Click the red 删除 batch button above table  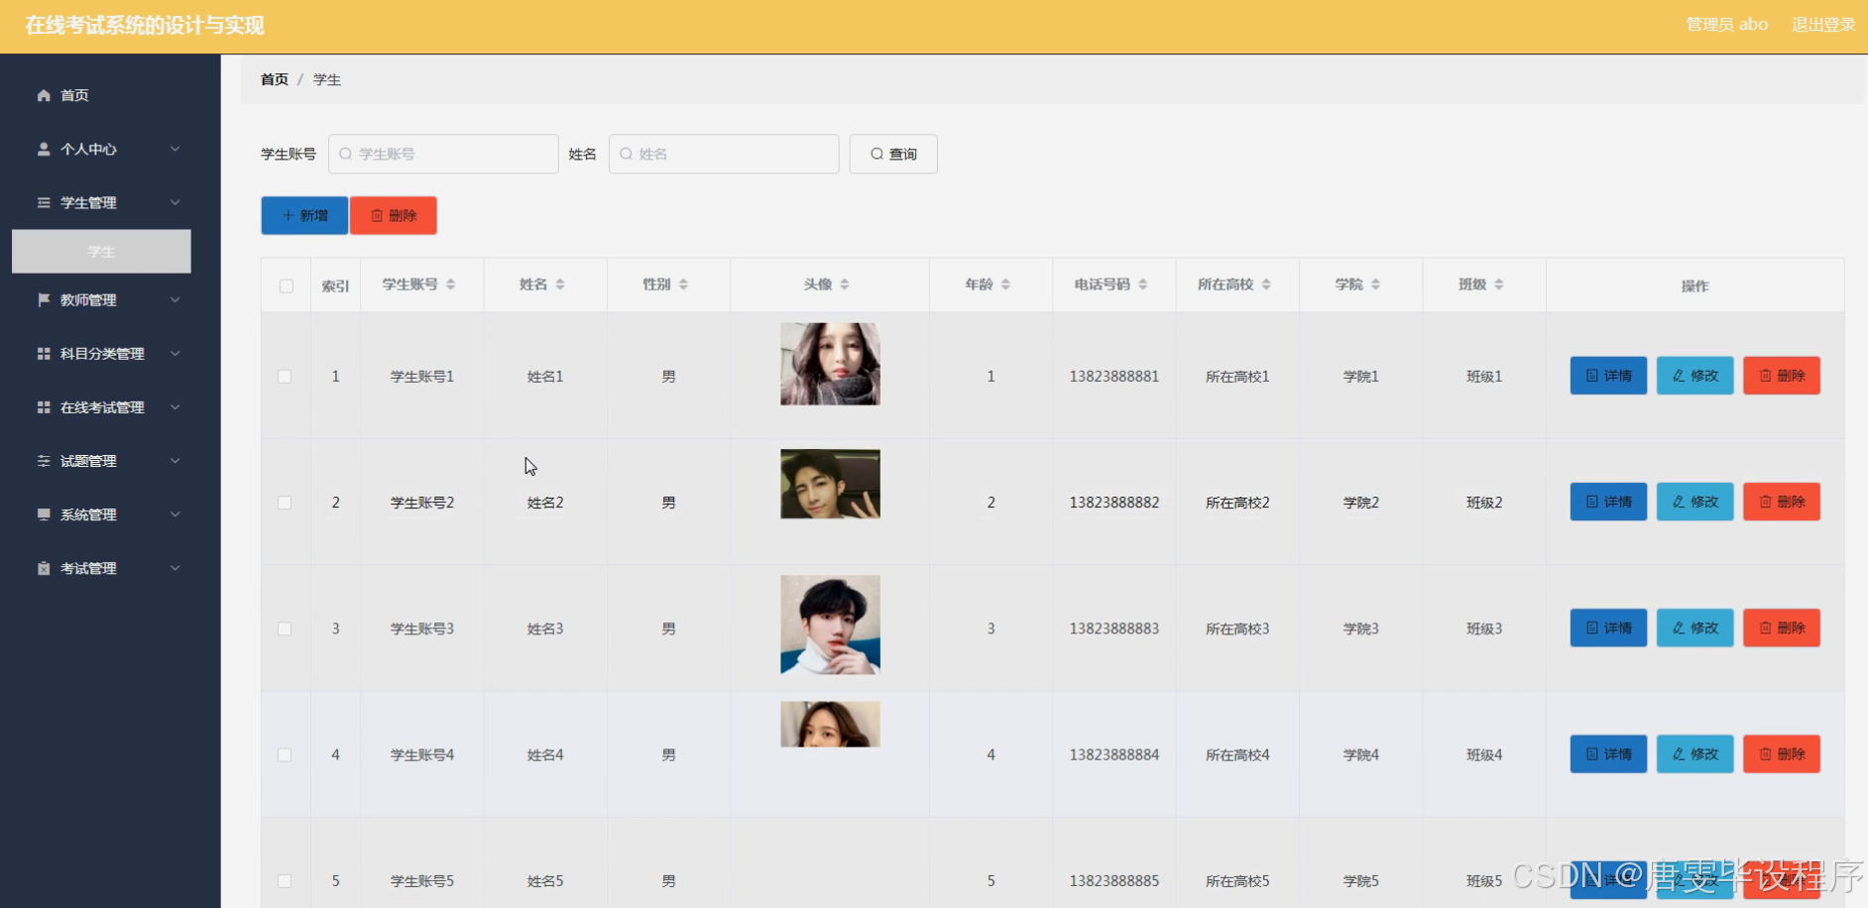click(394, 215)
